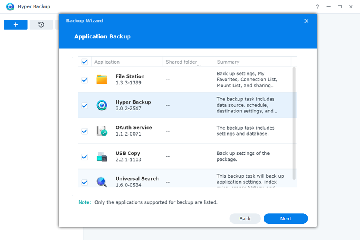Uncheck the Universal Search checkbox
This screenshot has width=360, height=240.
[x=84, y=182]
